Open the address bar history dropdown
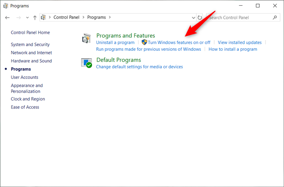284x187 pixels. (x=193, y=18)
